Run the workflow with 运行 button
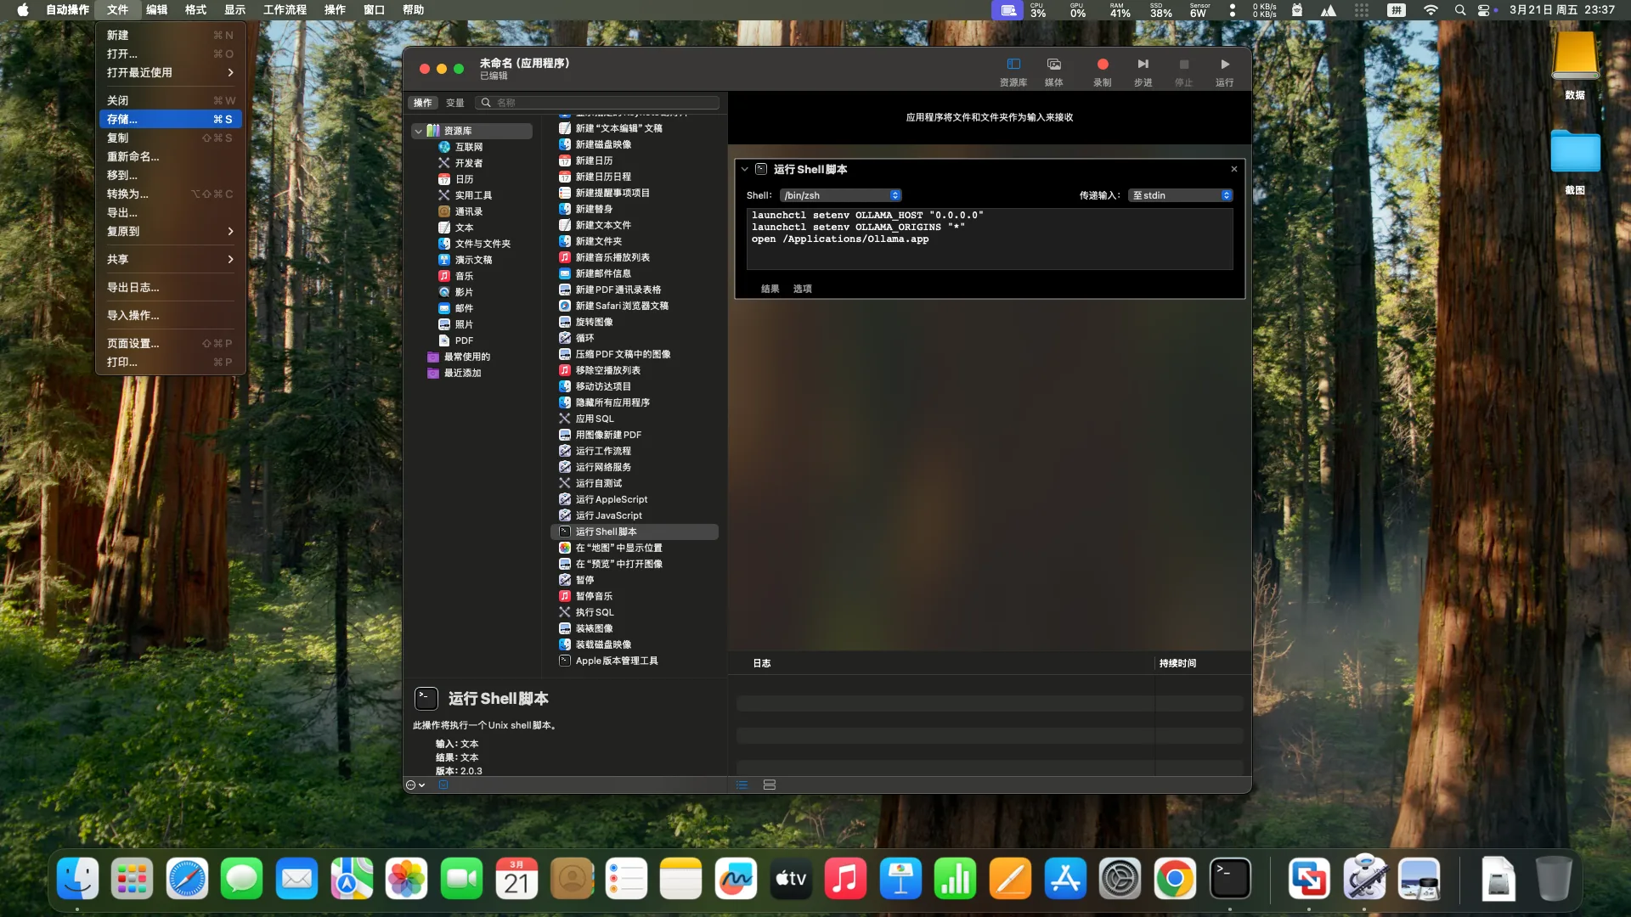1631x917 pixels. tap(1225, 71)
